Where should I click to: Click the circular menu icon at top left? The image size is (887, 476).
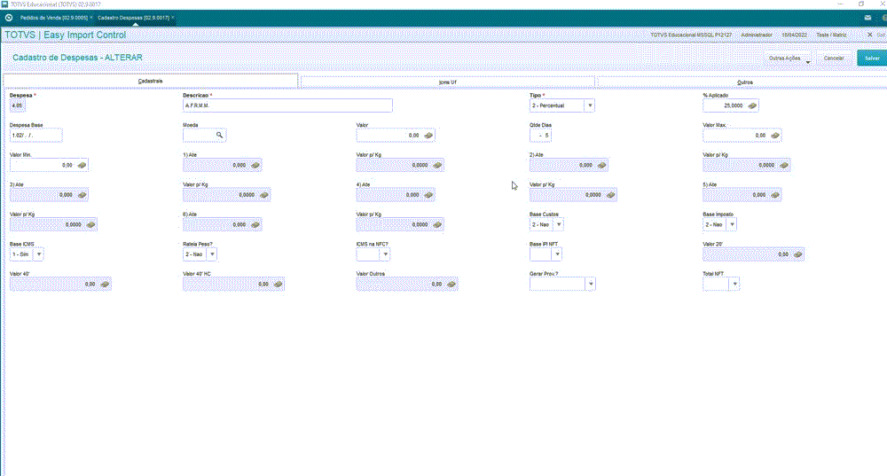[x=9, y=18]
